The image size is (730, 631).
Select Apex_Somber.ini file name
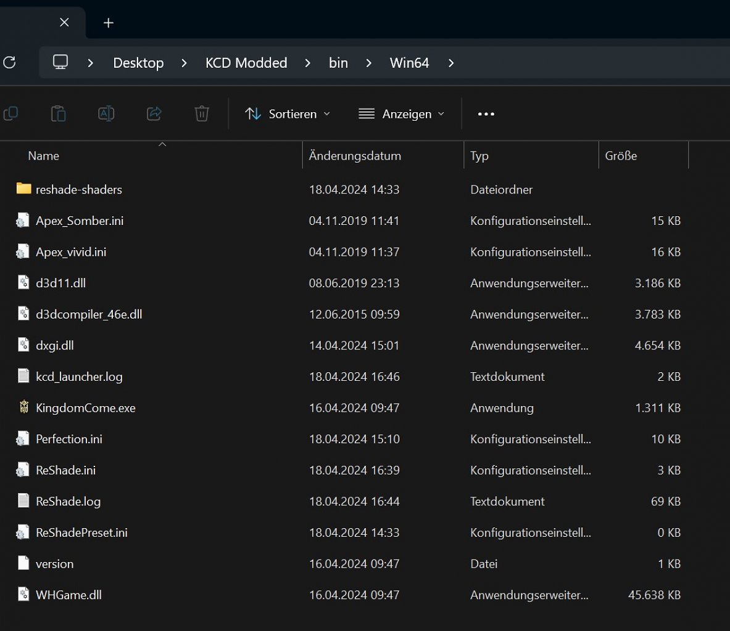pos(80,221)
